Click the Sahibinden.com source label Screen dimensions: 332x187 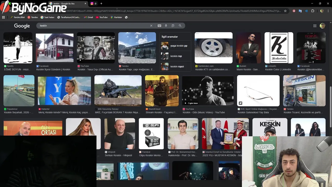click(206, 66)
